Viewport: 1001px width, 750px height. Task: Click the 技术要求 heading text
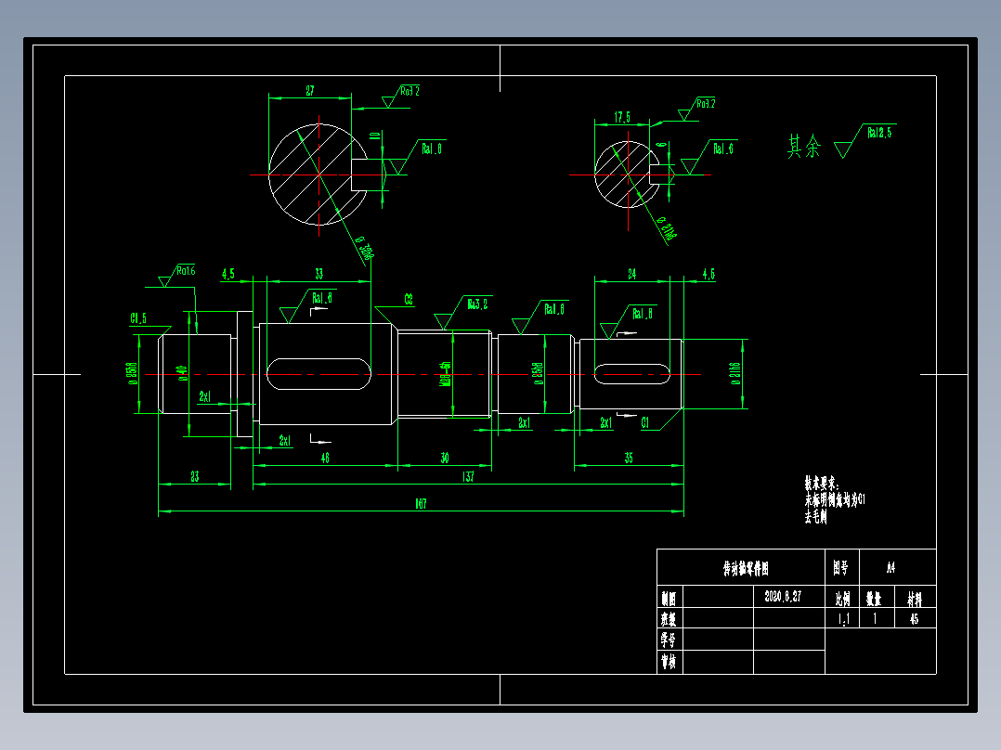822,484
